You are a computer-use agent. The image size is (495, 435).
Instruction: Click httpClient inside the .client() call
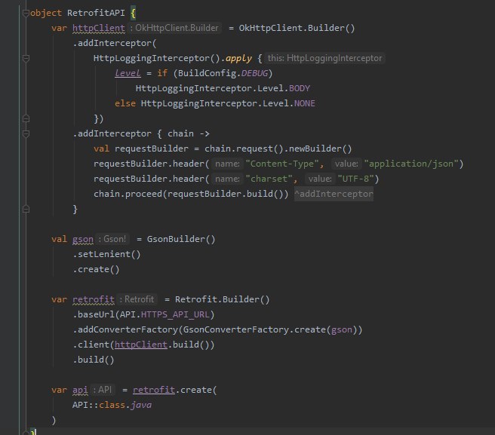coord(141,345)
